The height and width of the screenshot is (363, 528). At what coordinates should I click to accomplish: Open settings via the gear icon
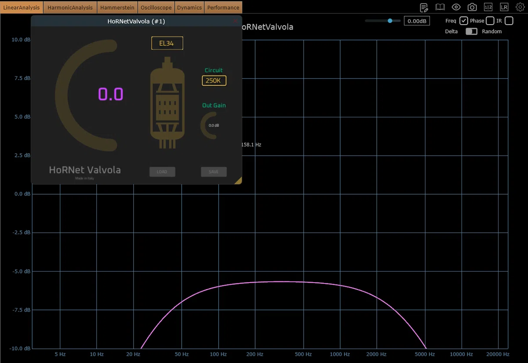click(x=521, y=7)
